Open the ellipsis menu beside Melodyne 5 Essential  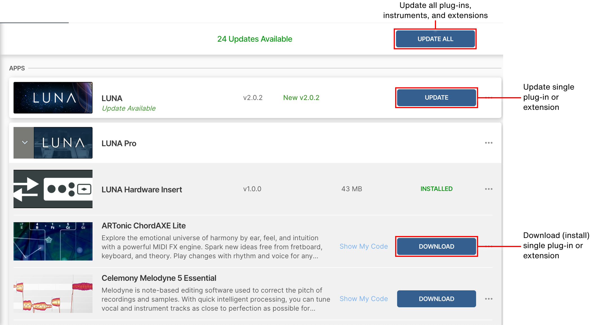[x=489, y=299]
